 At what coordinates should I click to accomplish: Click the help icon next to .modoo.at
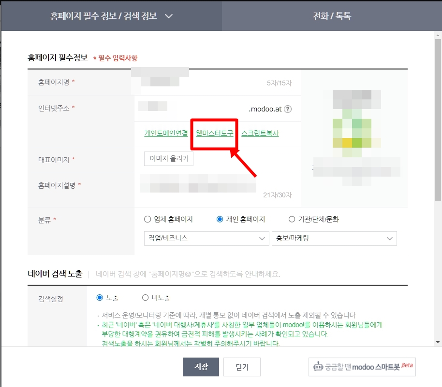coord(288,109)
